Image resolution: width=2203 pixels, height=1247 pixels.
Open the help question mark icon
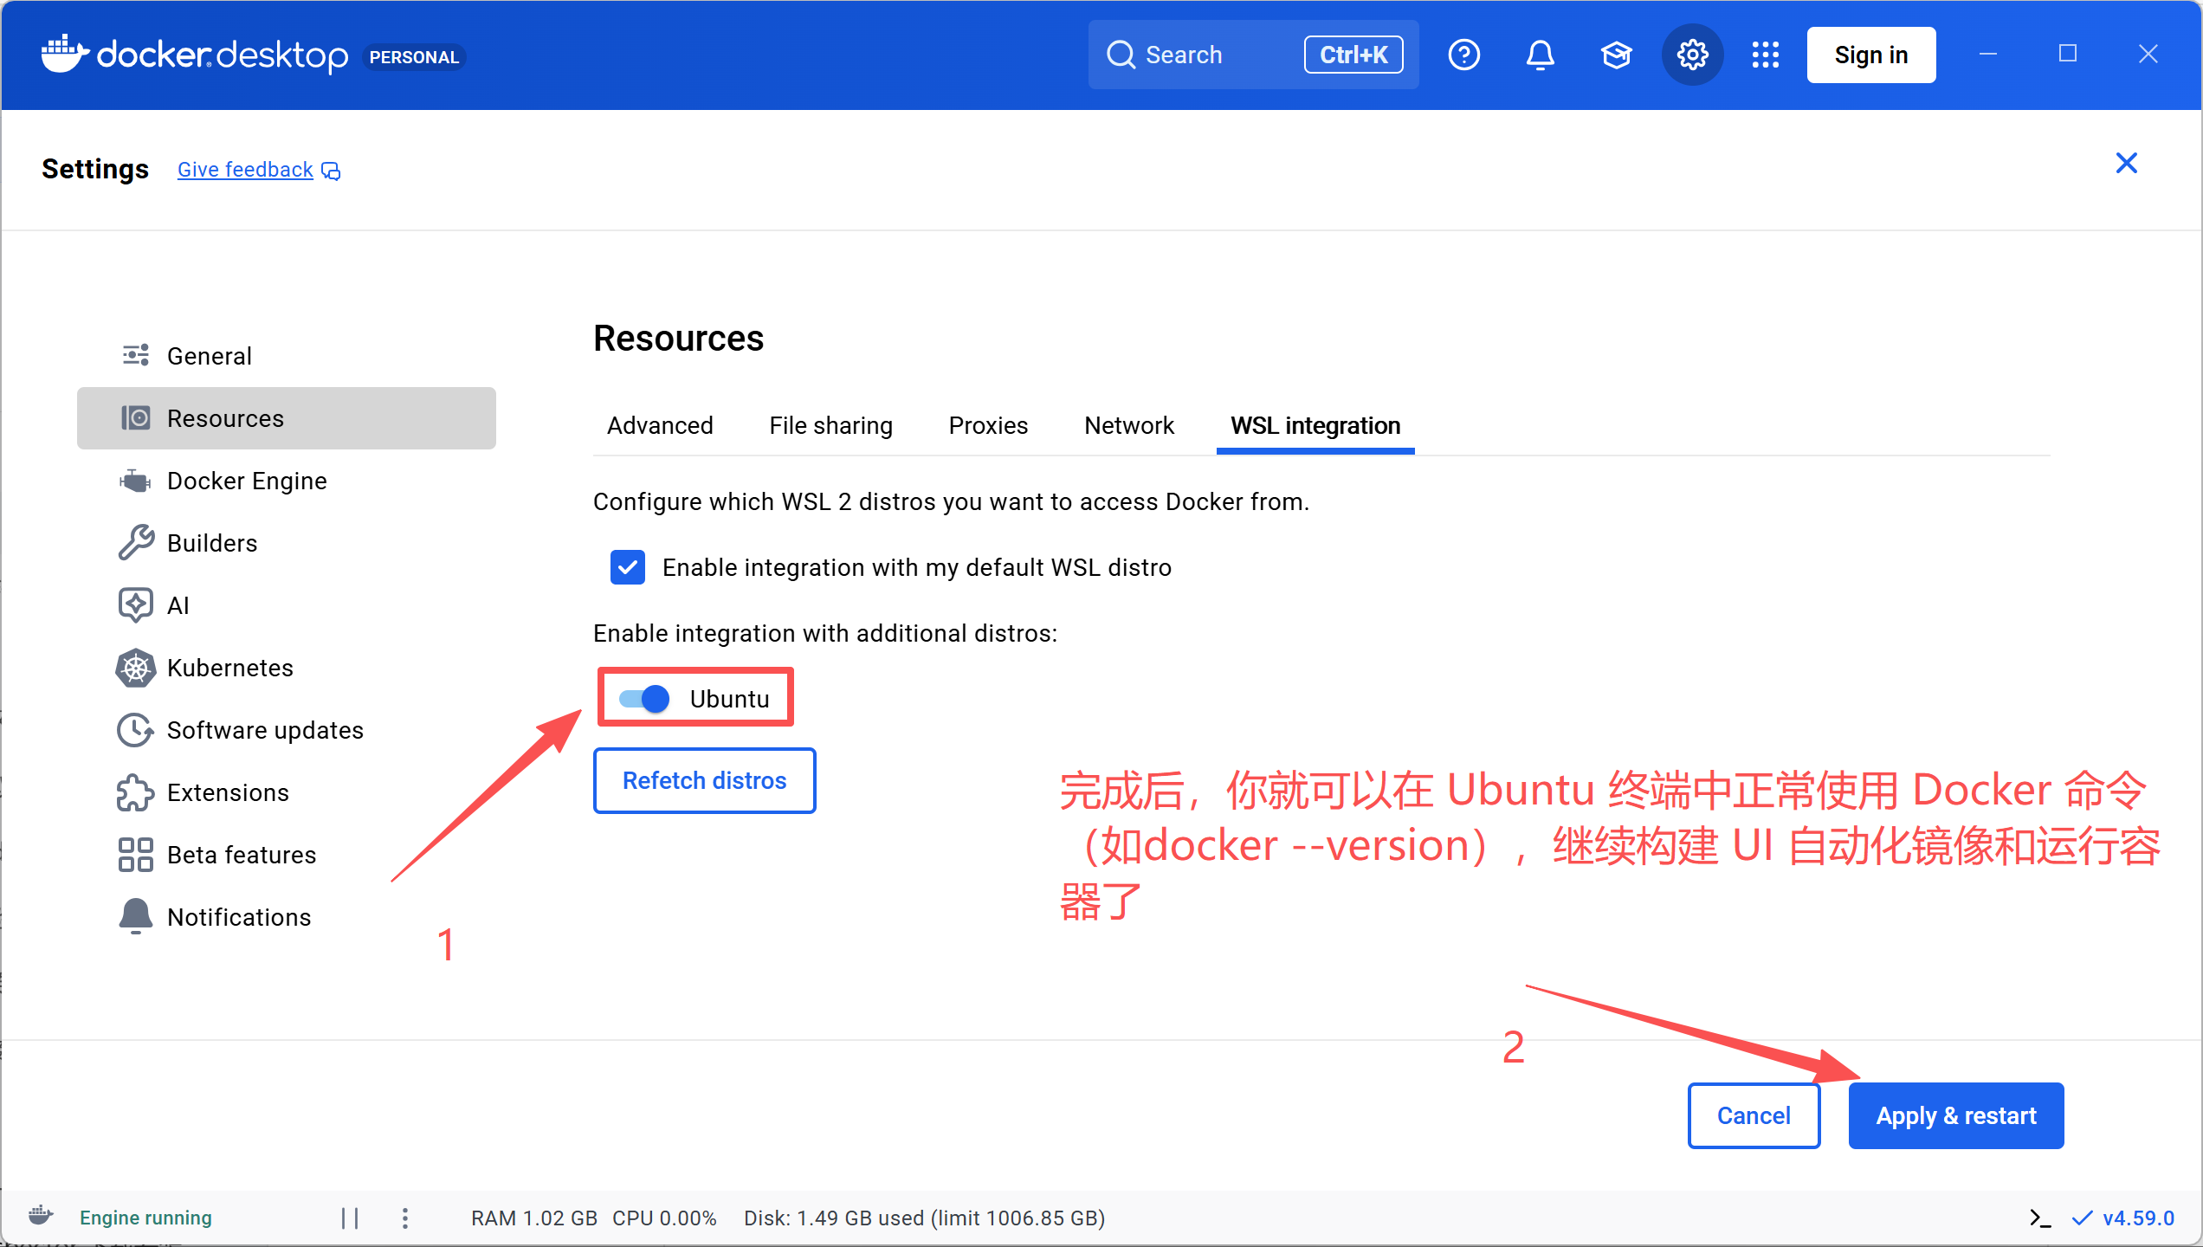pyautogui.click(x=1463, y=55)
